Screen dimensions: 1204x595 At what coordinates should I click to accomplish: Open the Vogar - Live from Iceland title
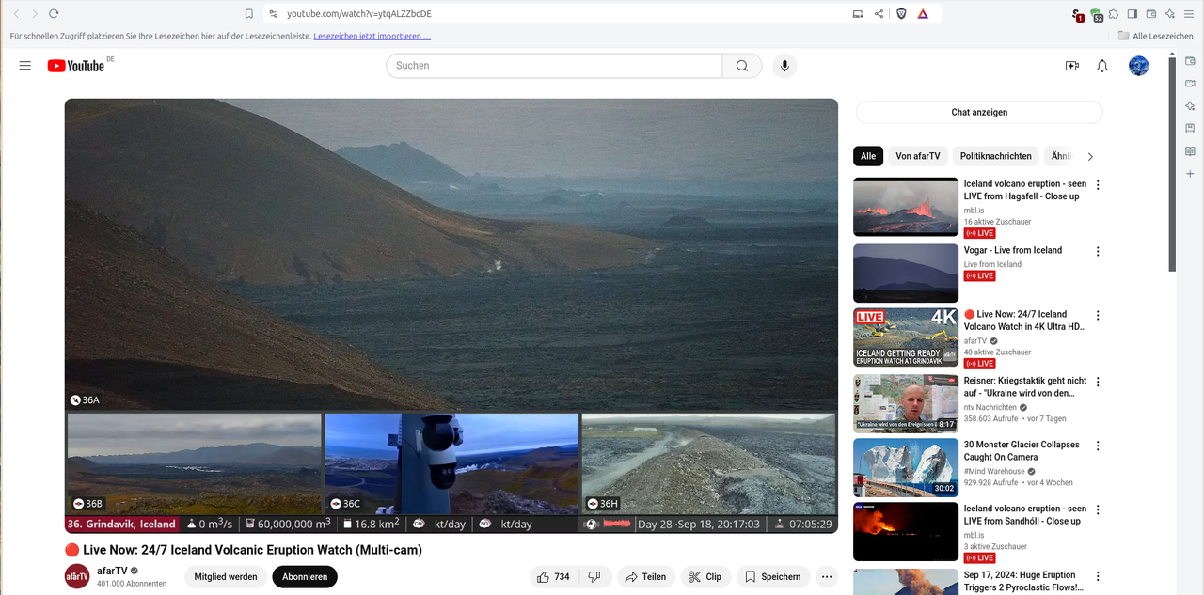[x=1013, y=250]
